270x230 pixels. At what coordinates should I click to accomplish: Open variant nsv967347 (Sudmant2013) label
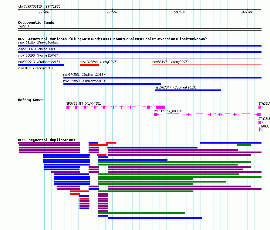(x=176, y=87)
